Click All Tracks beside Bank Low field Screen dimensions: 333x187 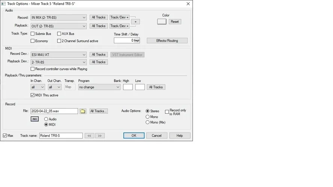(156, 87)
